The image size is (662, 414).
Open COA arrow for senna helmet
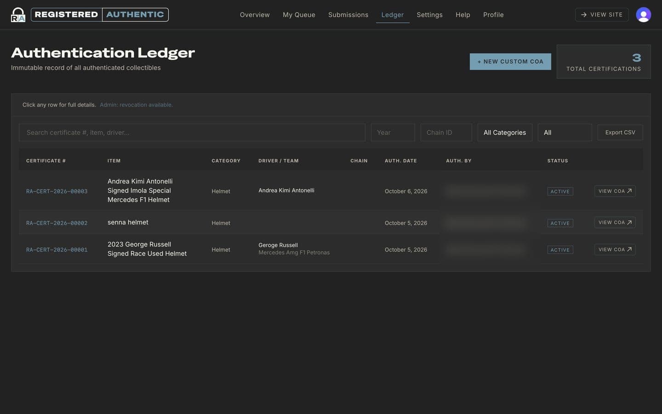[629, 223]
